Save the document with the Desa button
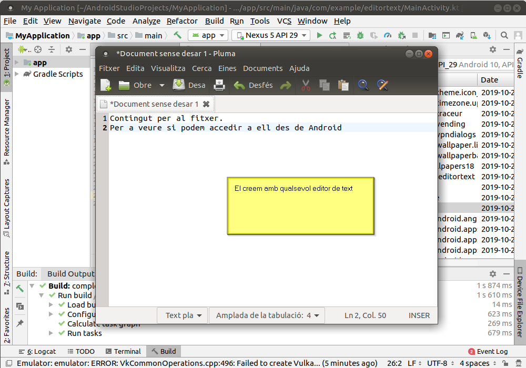 click(189, 85)
